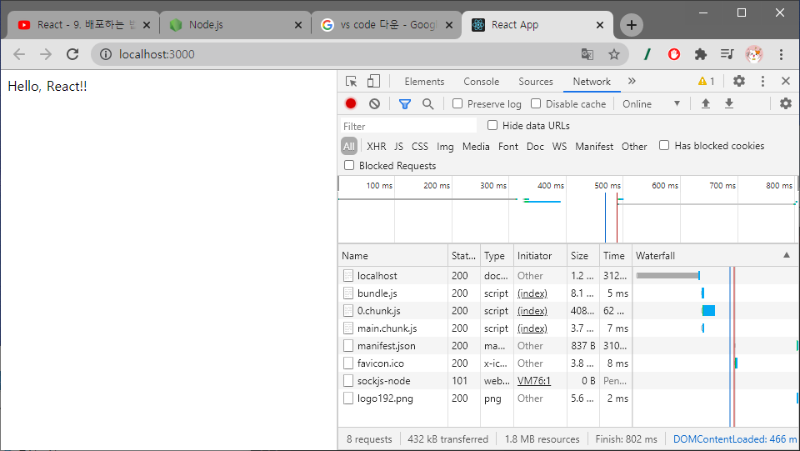This screenshot has width=800, height=451.
Task: Stop recording network log (red dot)
Action: pos(351,103)
